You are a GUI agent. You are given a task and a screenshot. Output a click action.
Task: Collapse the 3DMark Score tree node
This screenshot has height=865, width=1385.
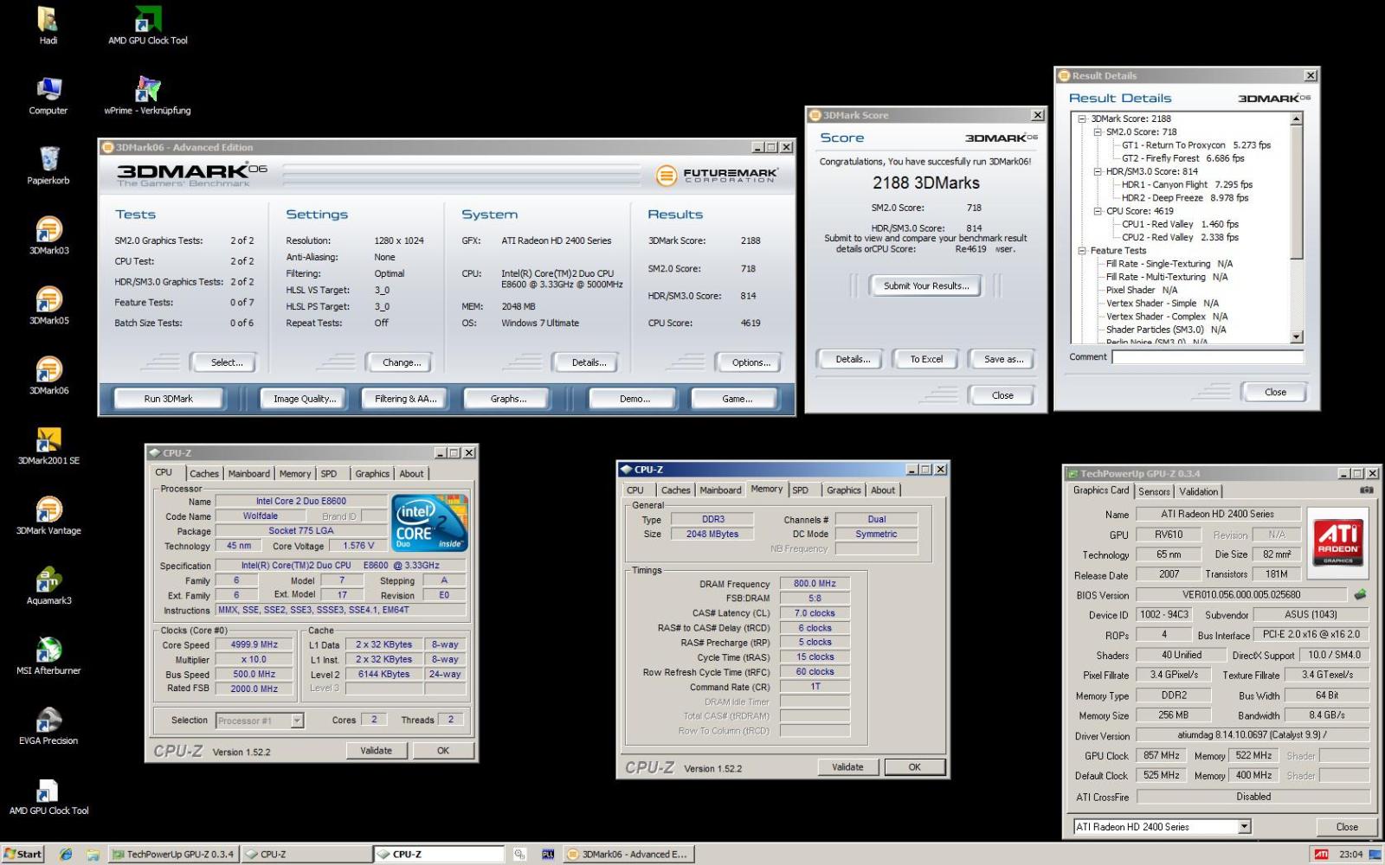point(1082,119)
